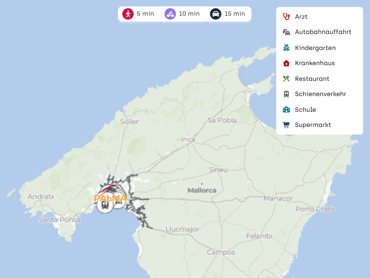
Task: Click the "10 min" travel time text
Action: pyautogui.click(x=189, y=14)
